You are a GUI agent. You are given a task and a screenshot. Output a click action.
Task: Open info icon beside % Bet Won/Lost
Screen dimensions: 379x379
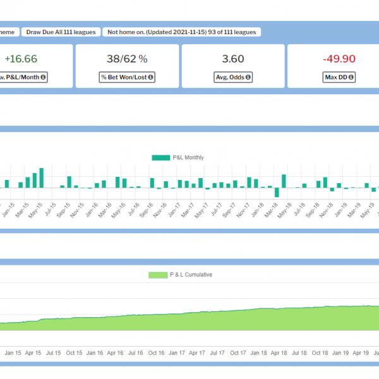[x=150, y=77]
